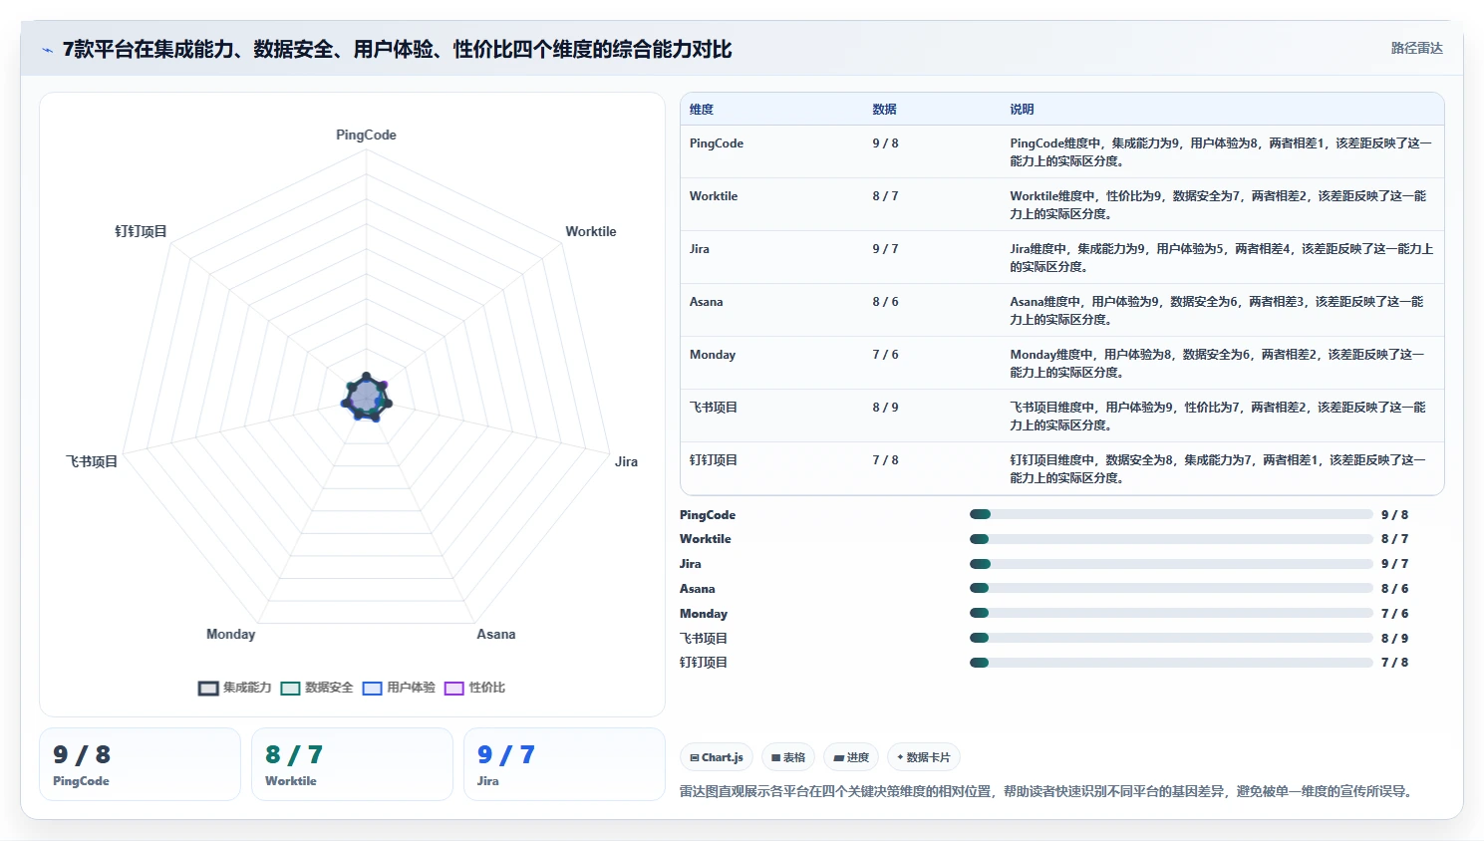Click the 数据卡片 tag

923,757
